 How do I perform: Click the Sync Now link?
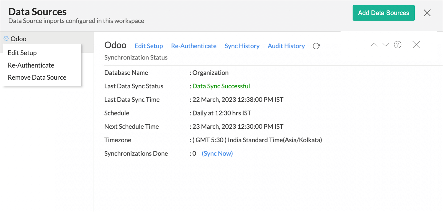tap(217, 153)
